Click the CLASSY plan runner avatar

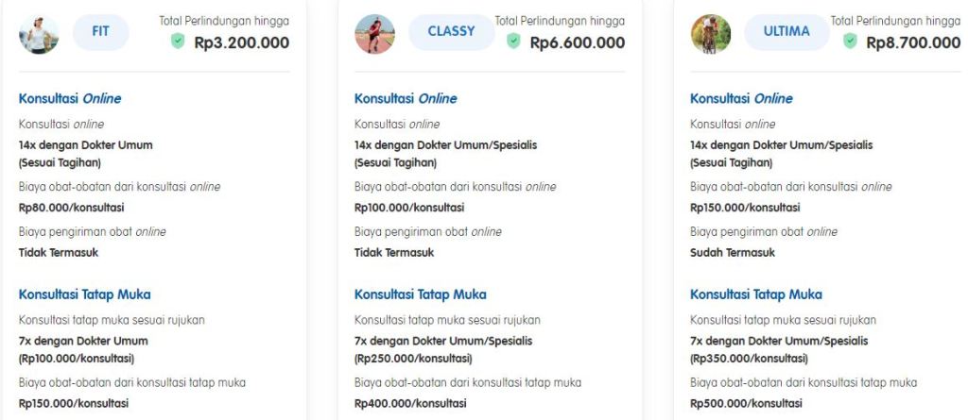click(x=374, y=34)
